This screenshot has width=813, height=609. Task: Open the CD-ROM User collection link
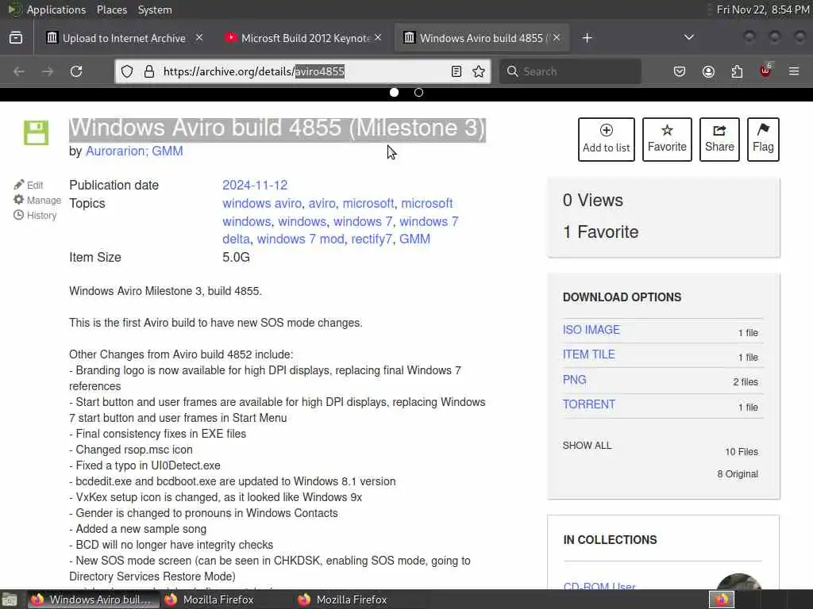599,586
